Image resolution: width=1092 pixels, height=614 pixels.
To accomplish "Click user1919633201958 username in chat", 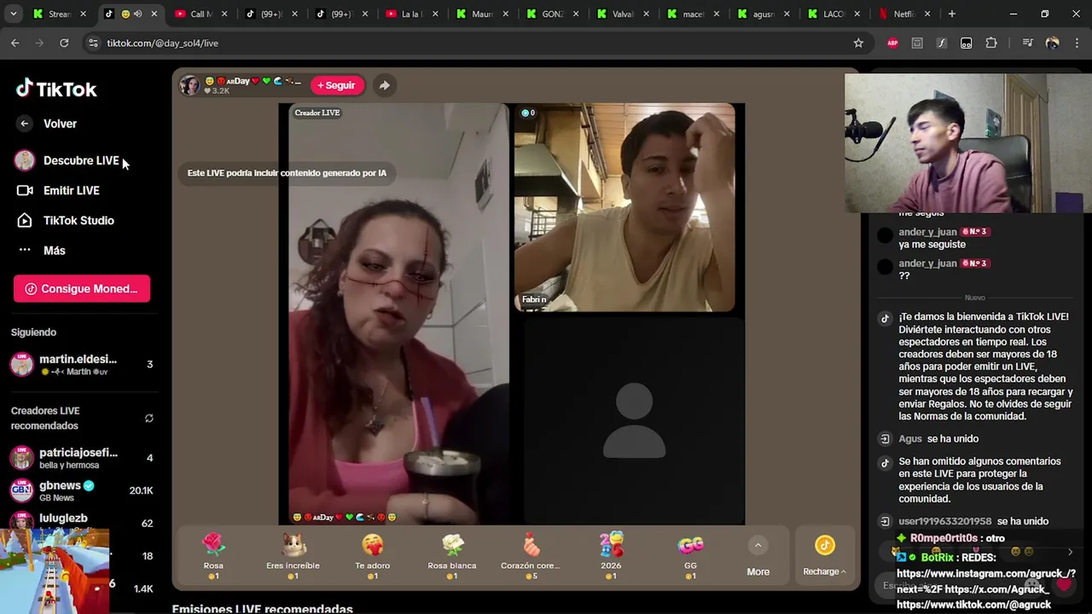I will point(944,521).
